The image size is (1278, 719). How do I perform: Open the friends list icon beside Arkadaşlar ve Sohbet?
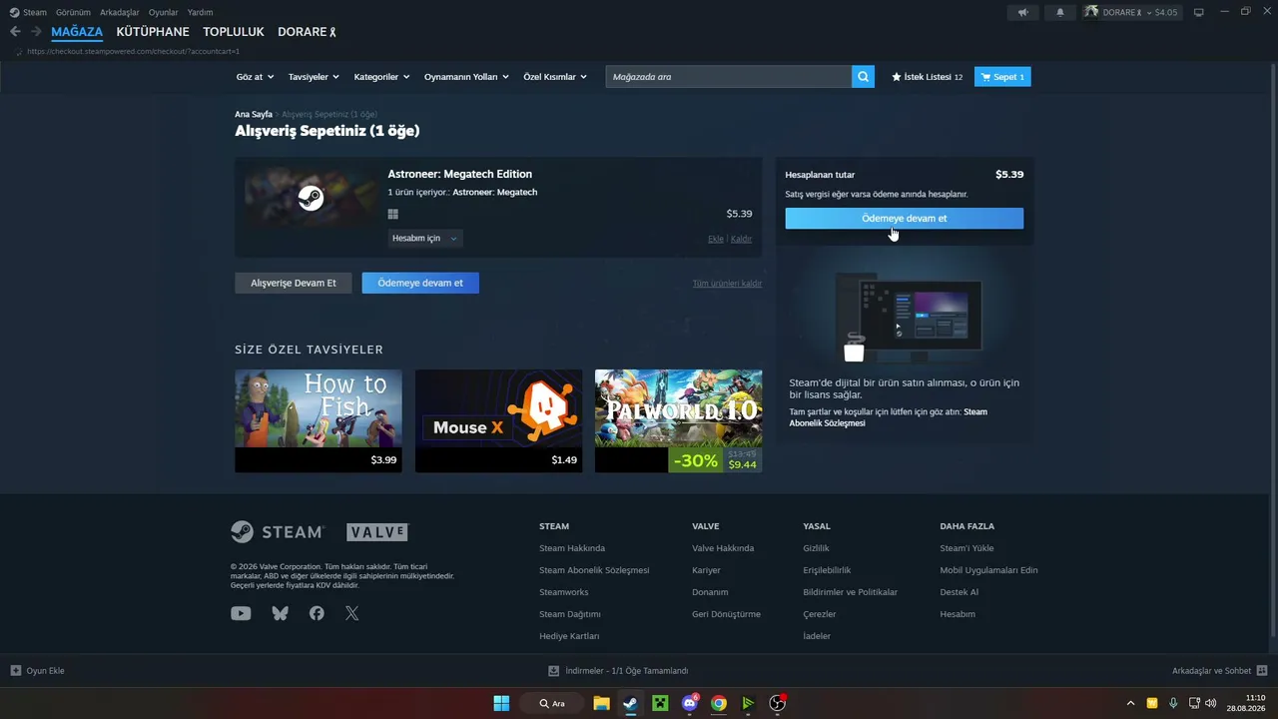(1261, 671)
